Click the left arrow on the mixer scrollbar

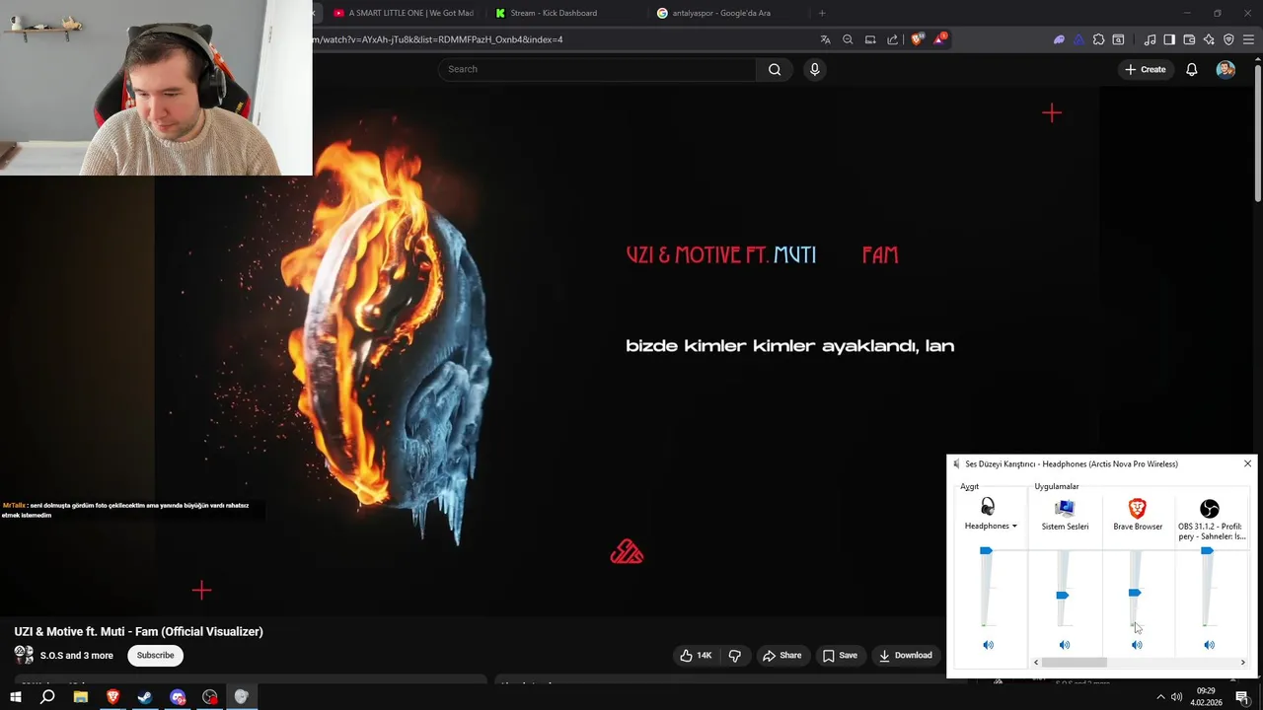coord(1035,663)
